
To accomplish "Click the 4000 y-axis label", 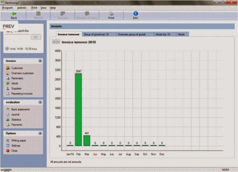I will [58, 51].
